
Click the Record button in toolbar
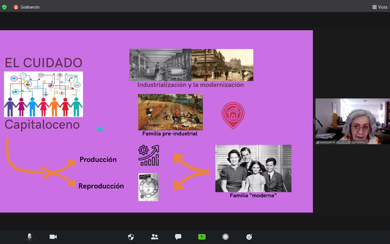pos(225,237)
